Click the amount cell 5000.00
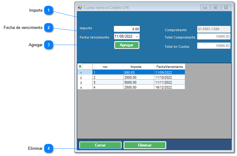This screenshot has width=237, height=156. tap(139, 82)
